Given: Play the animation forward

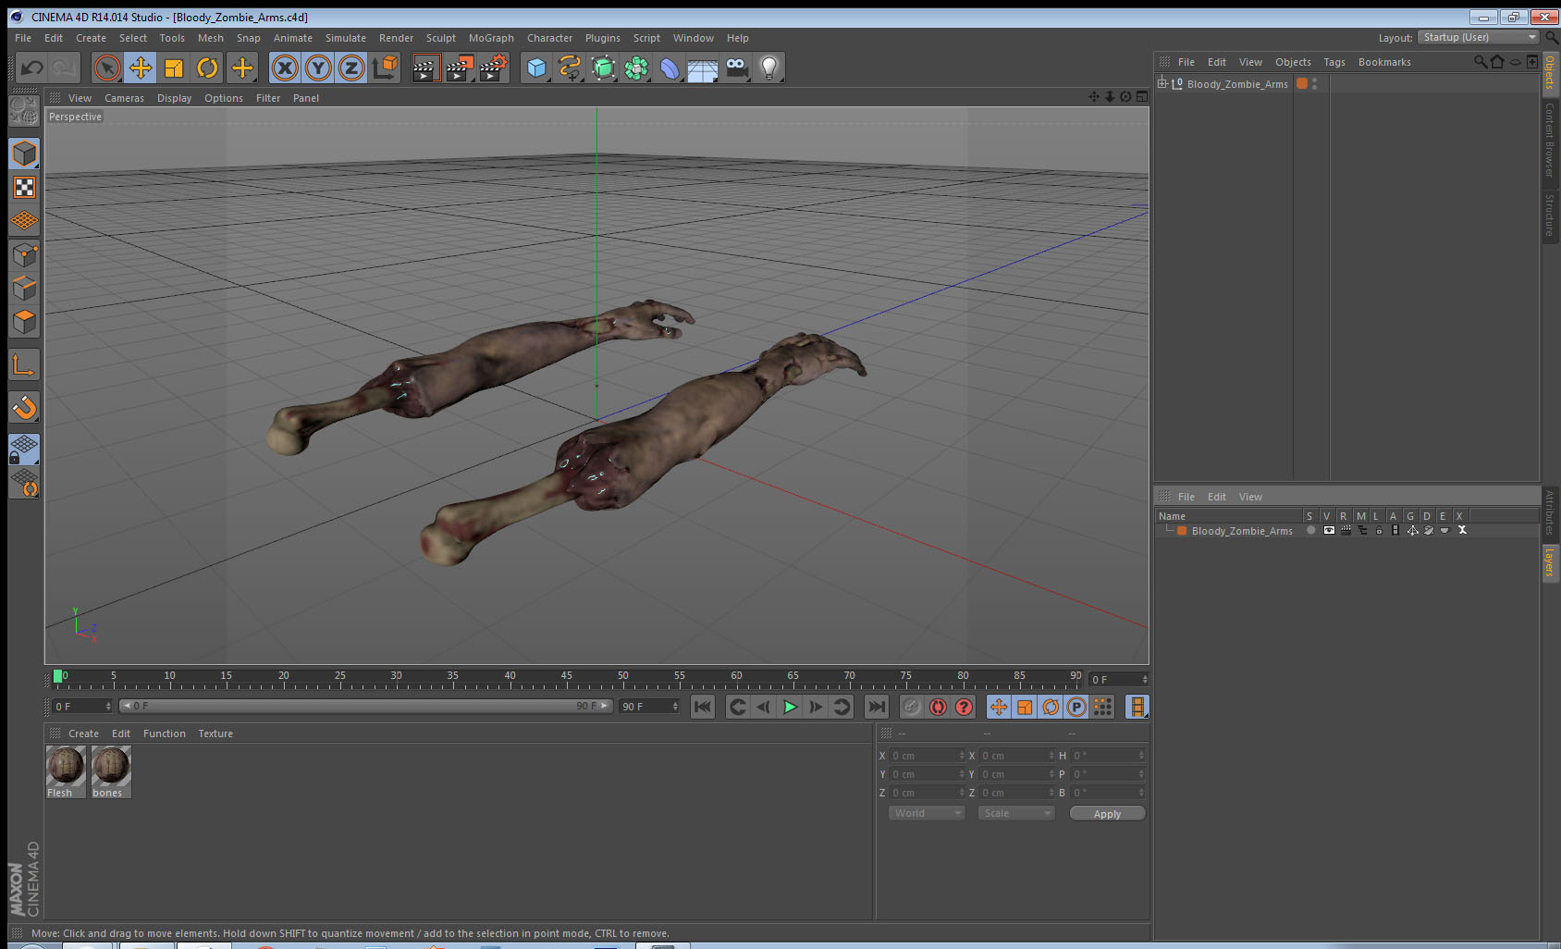Looking at the screenshot, I should 790,707.
